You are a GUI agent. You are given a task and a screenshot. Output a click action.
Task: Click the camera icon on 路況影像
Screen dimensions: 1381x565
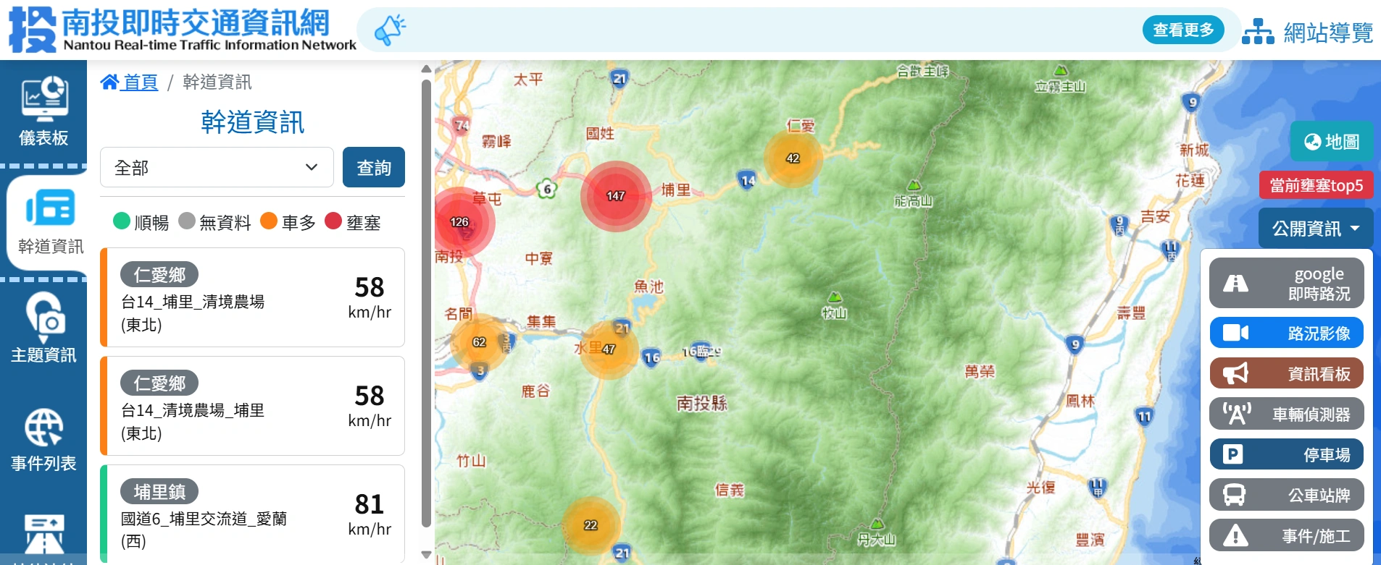[1235, 333]
